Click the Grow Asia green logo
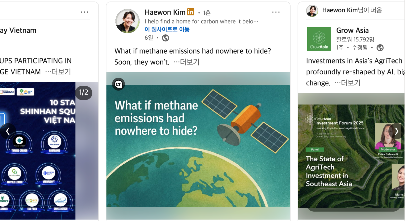The image size is (405, 221). pyautogui.click(x=319, y=39)
